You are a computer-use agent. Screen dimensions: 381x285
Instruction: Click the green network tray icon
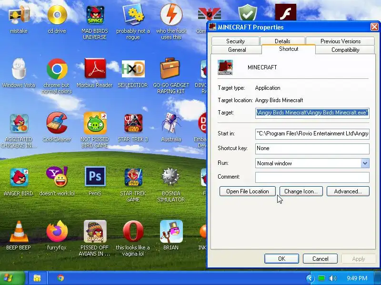[321, 278]
